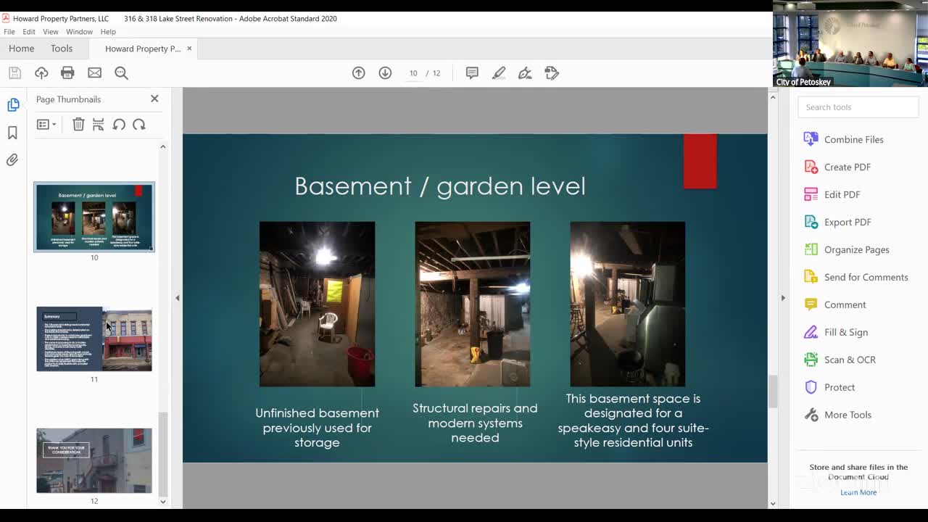
Task: Click the Learn More link
Action: point(858,492)
